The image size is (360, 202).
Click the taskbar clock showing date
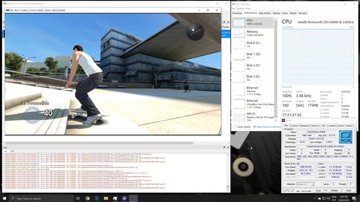pyautogui.click(x=344, y=198)
